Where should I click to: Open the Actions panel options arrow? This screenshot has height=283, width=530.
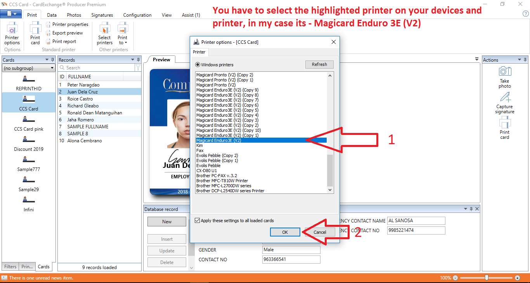pos(520,60)
